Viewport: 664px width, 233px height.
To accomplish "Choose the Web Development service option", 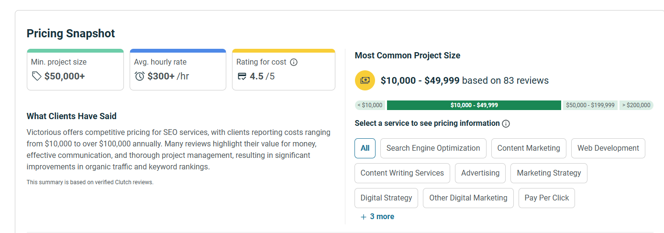I will coord(608,148).
